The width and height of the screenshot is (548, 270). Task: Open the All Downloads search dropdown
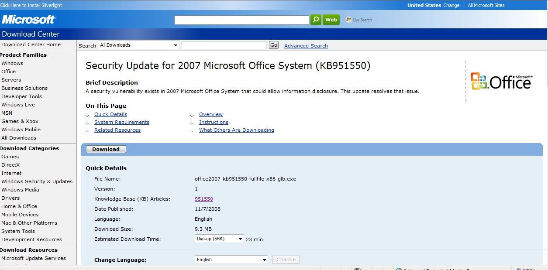139,45
